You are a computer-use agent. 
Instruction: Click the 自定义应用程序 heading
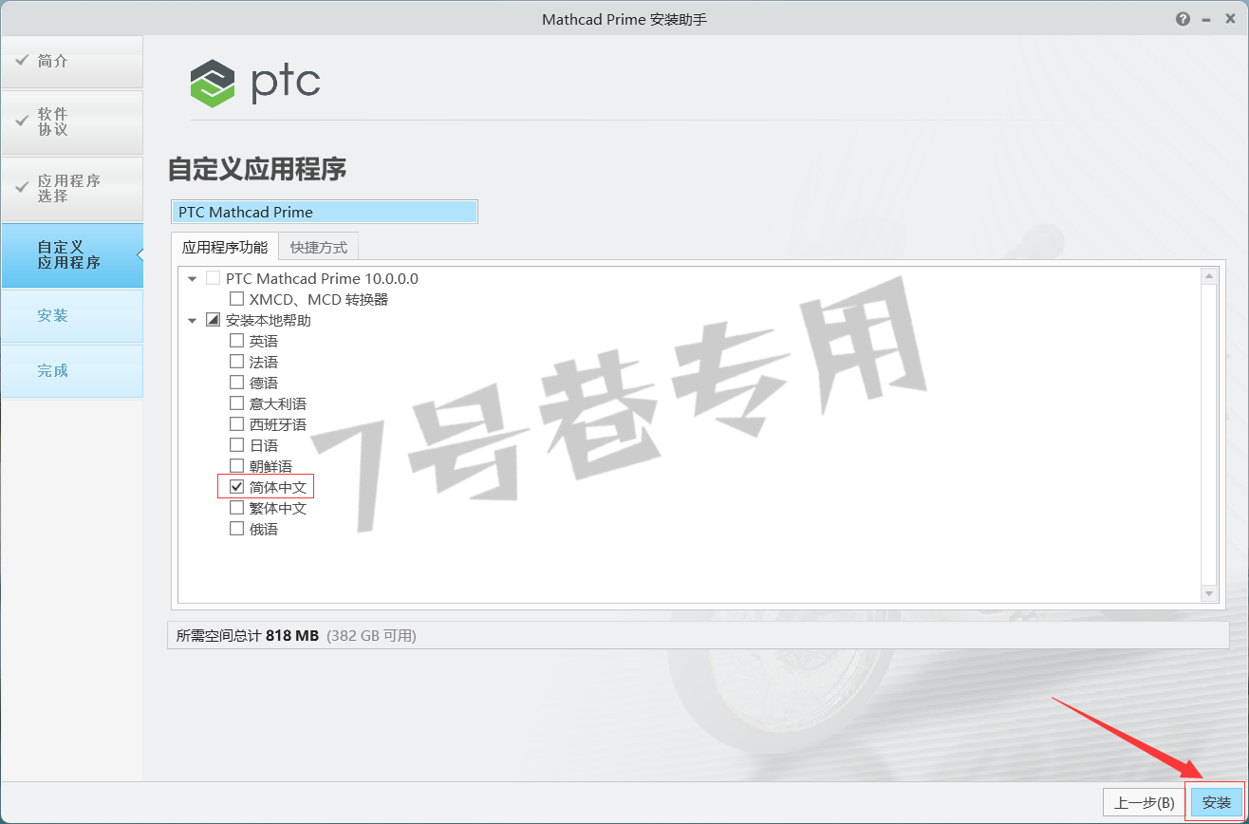click(x=257, y=170)
